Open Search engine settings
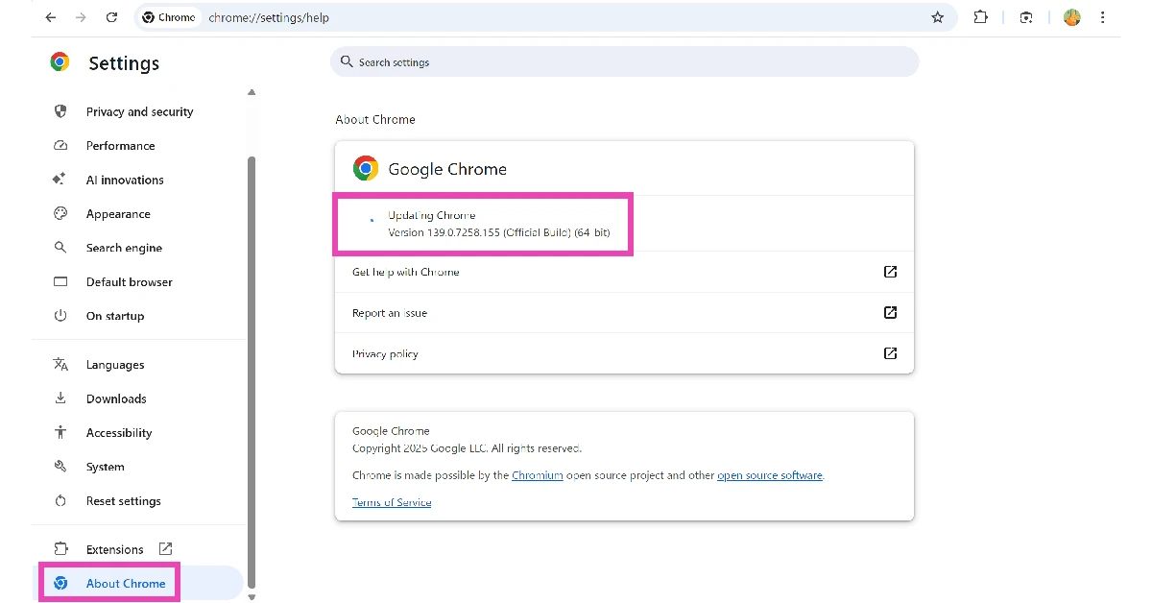Viewport: 1152px width, 603px height. click(124, 248)
